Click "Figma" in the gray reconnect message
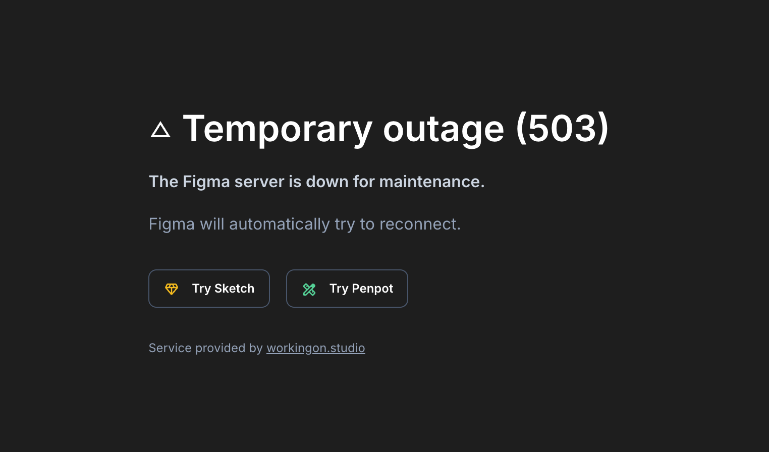Viewport: 769px width, 452px height. pos(172,224)
